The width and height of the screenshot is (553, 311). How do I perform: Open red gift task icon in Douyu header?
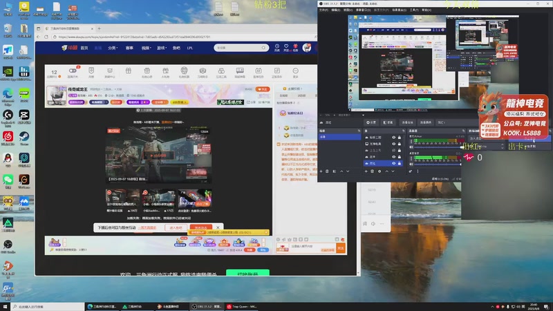coord(295,47)
